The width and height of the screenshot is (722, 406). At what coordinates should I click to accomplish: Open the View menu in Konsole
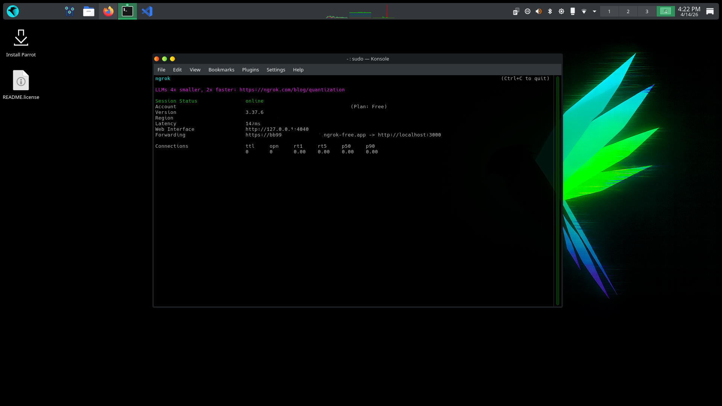click(x=195, y=70)
